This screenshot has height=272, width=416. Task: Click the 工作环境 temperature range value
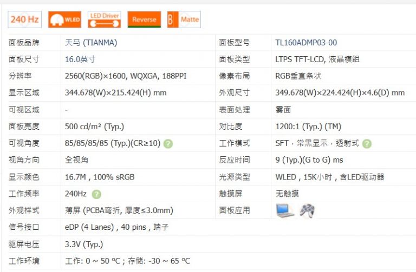[x=127, y=261]
